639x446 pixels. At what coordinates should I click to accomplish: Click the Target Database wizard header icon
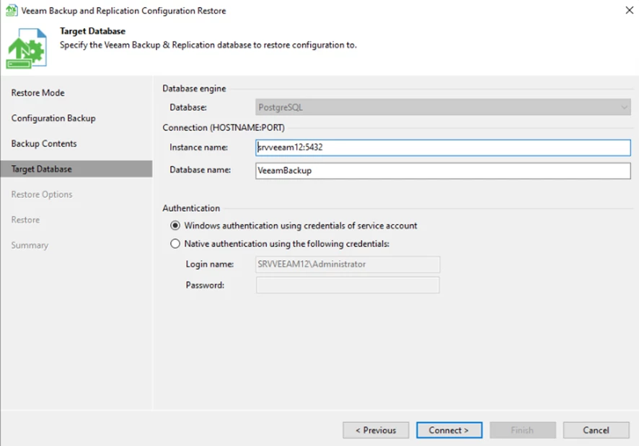click(x=27, y=48)
